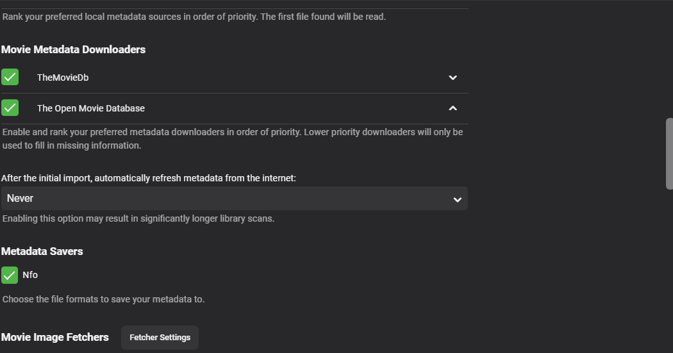Viewport: 673px width, 353px height.
Task: Open the automatic metadata refresh dropdown
Action: [x=234, y=199]
